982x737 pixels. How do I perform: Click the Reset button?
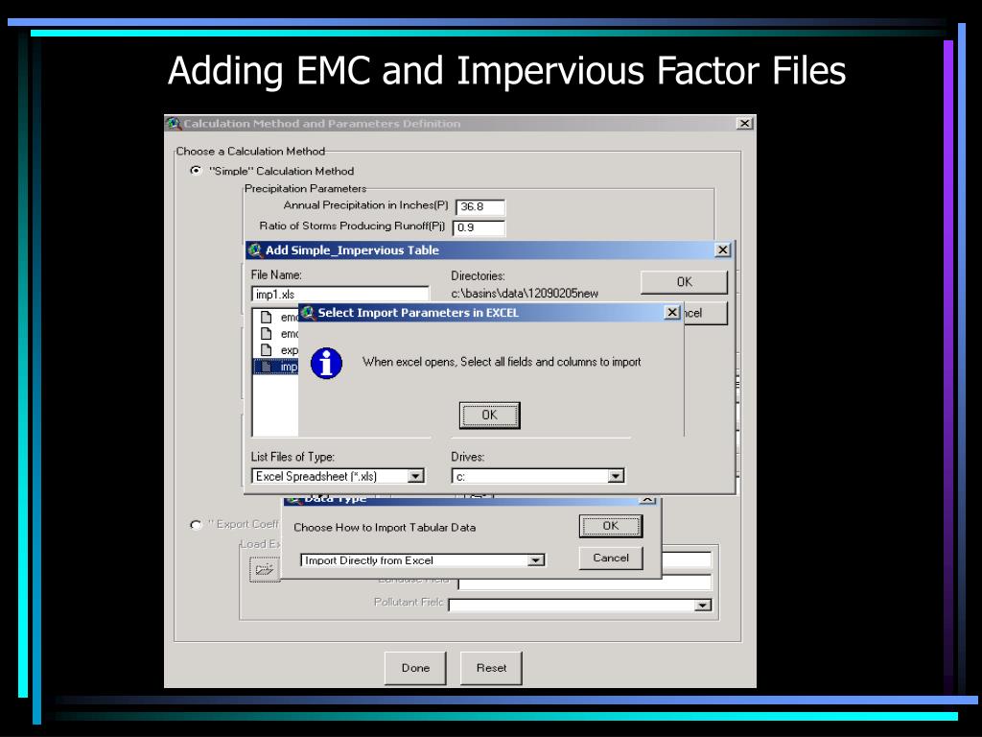(492, 668)
